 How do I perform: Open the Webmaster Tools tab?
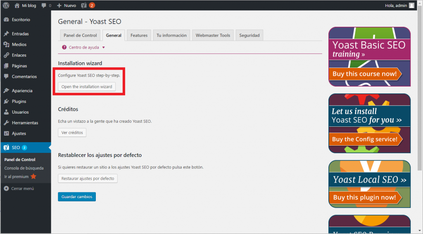pyautogui.click(x=213, y=35)
